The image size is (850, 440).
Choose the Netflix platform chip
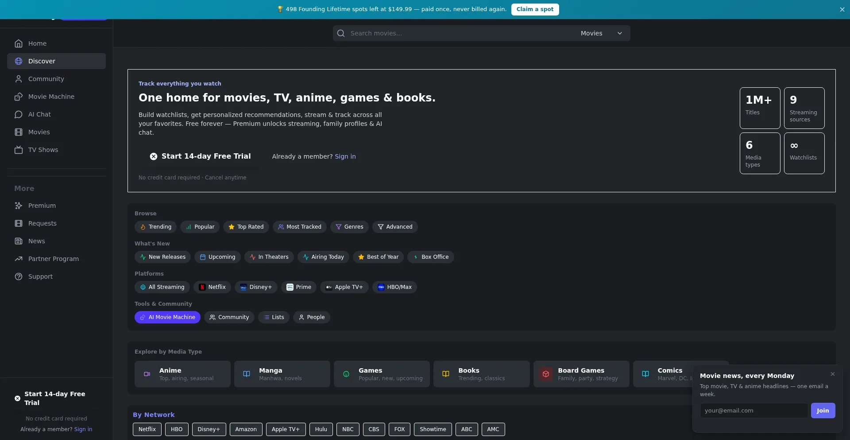pos(212,287)
